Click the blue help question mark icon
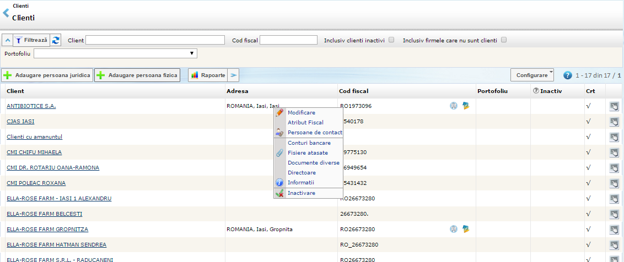 [x=567, y=75]
